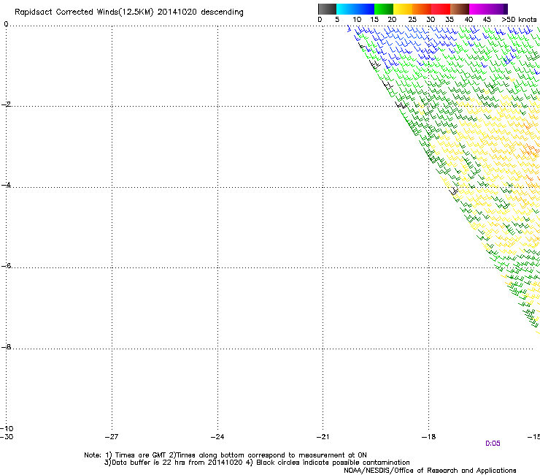
Task: Click the '>50 knots' legend label
Action: tap(519, 20)
